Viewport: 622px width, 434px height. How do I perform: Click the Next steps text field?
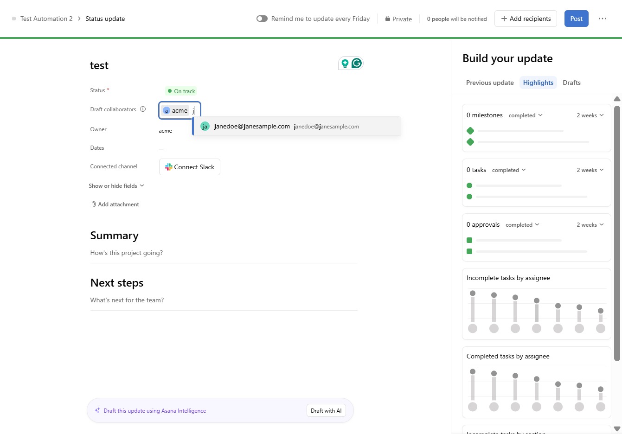224,300
